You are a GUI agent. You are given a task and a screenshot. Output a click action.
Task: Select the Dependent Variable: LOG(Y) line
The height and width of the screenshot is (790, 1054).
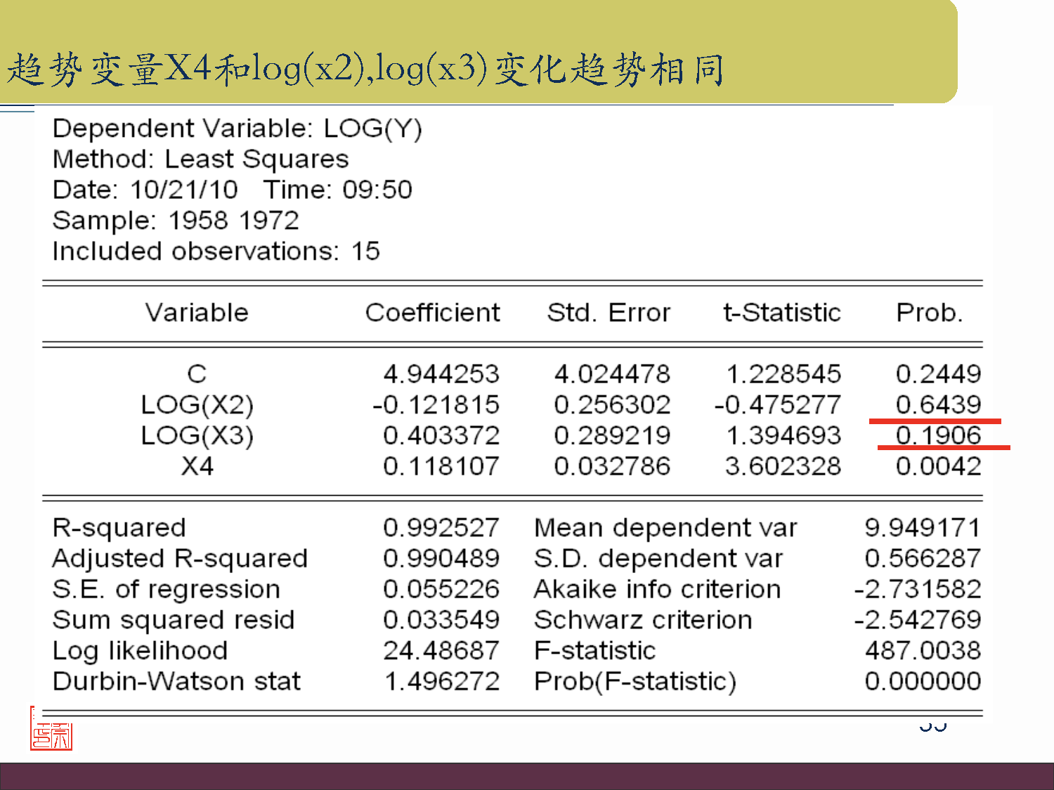coord(237,129)
